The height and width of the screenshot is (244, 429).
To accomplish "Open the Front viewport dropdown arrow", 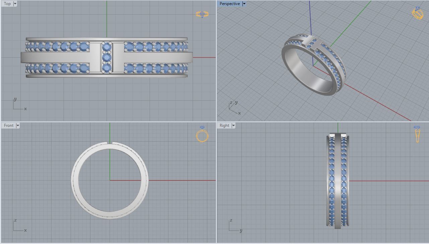I will [x=18, y=126].
